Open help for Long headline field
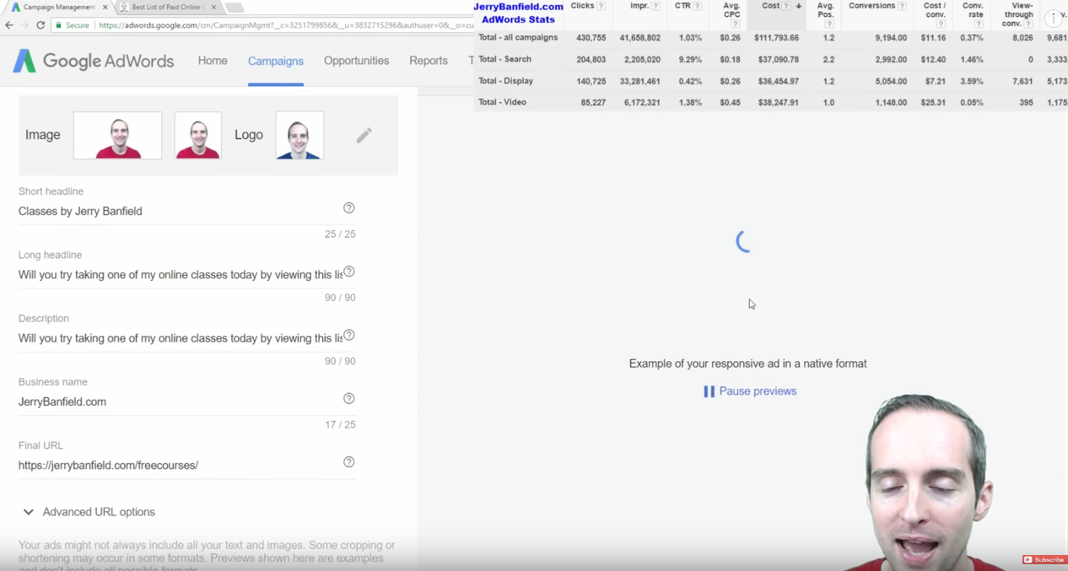 pyautogui.click(x=349, y=272)
